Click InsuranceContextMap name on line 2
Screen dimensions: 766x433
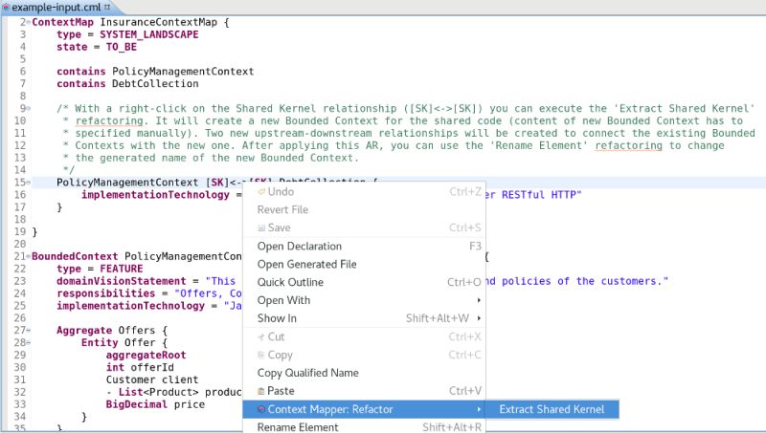click(x=158, y=22)
